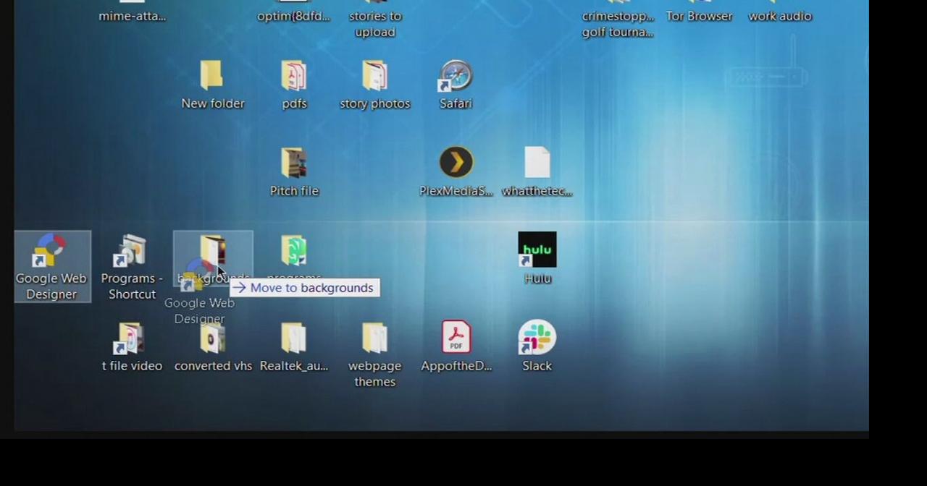Screen dimensions: 927x486
Task: Select the whatthetec text file
Action: (537, 162)
